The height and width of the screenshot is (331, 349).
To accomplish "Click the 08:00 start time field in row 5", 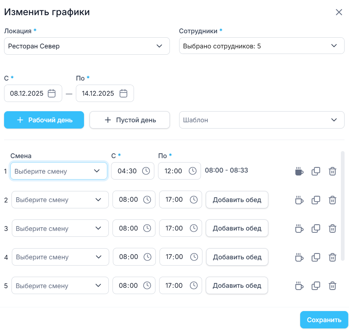I will [128, 286].
